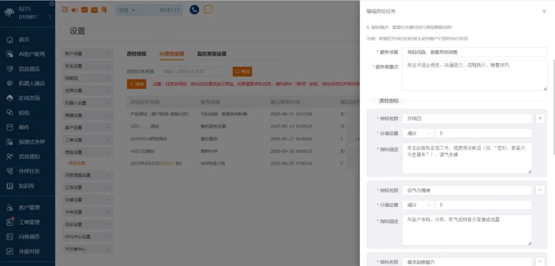Add indicator via plus beside 开场白
555x266 pixels.
pos(540,119)
